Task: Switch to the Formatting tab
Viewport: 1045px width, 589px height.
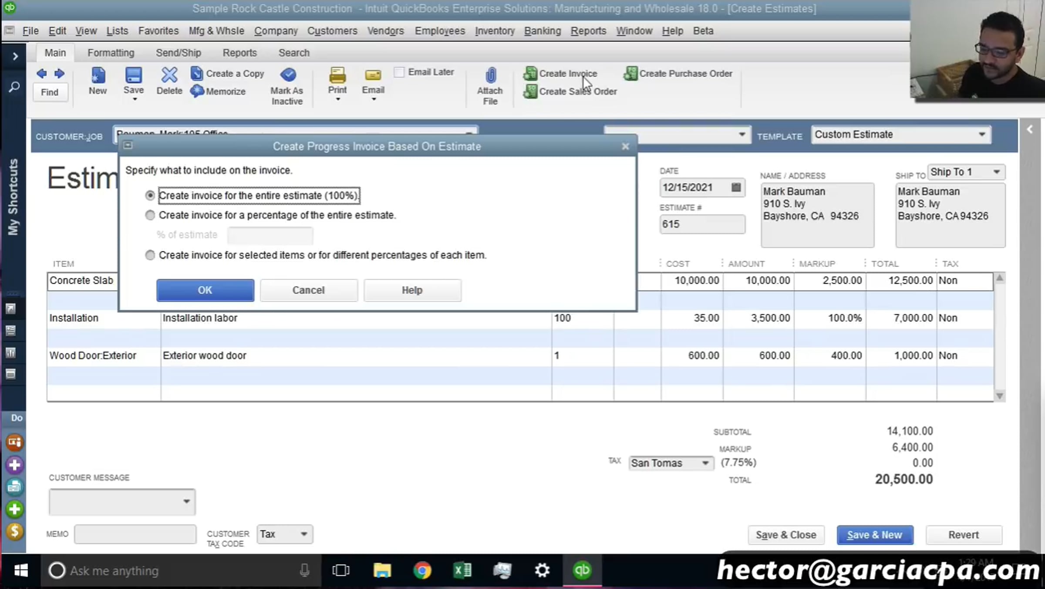Action: pos(111,53)
